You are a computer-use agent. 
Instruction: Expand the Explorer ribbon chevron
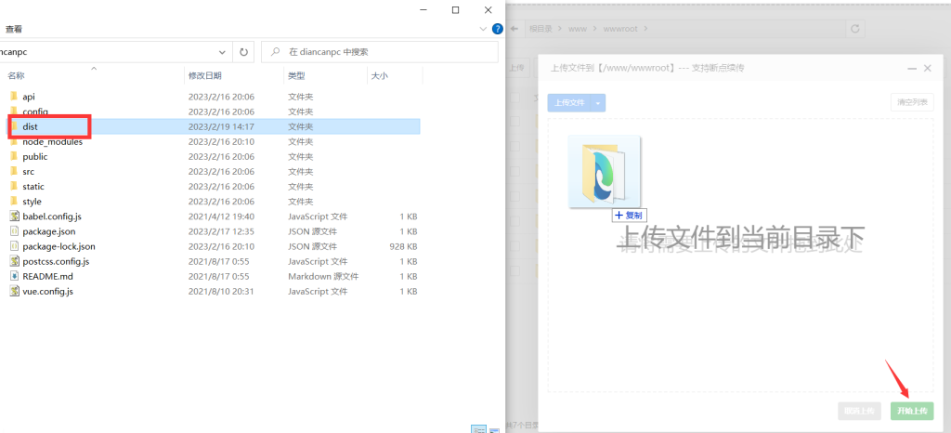point(482,30)
